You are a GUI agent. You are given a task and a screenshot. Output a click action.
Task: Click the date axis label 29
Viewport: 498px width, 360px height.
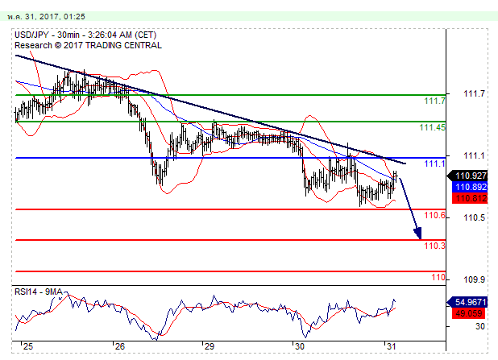210,346
